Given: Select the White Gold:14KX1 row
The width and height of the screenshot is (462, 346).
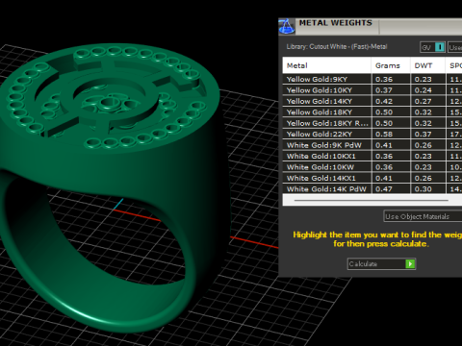Looking at the screenshot, I should [x=372, y=178].
